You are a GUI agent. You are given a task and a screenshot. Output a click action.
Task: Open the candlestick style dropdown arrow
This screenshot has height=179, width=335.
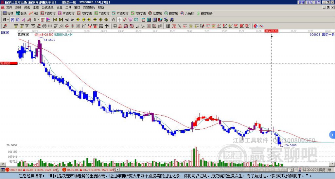[x=38, y=20]
